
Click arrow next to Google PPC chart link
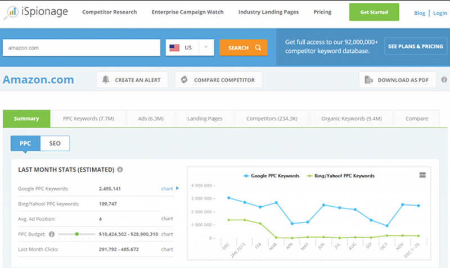pyautogui.click(x=177, y=188)
